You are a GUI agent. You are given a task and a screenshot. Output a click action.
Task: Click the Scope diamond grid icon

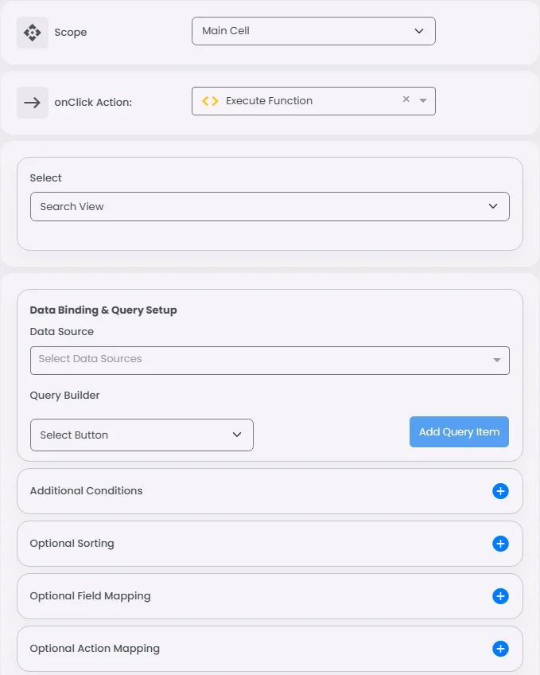click(x=32, y=33)
